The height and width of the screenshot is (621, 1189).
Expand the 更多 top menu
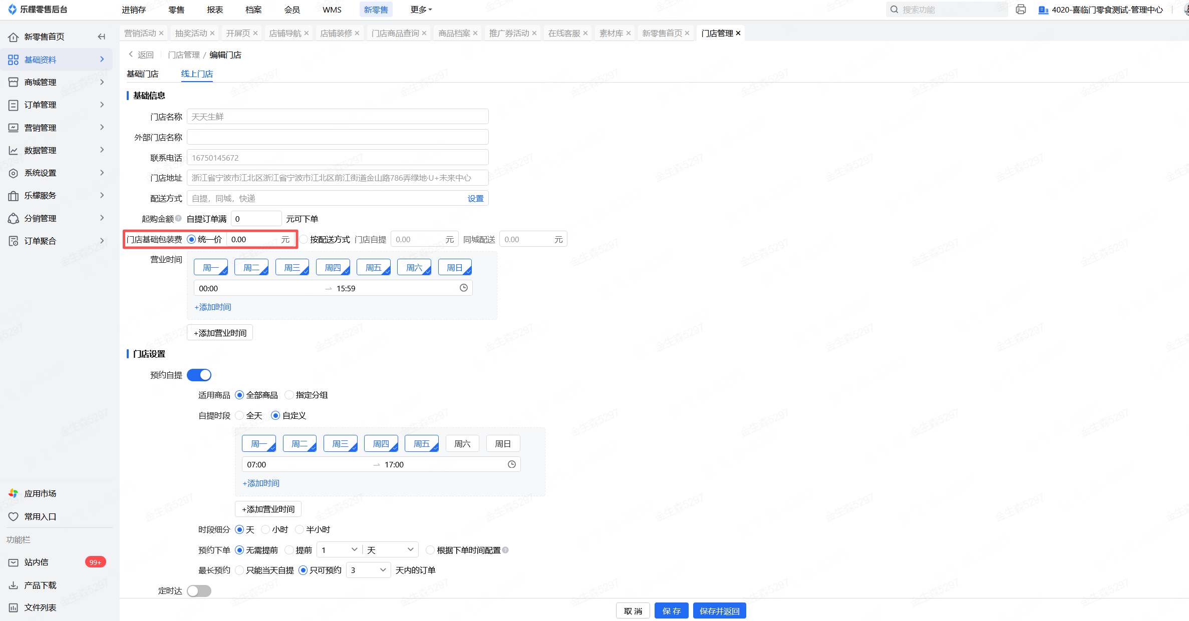421,10
